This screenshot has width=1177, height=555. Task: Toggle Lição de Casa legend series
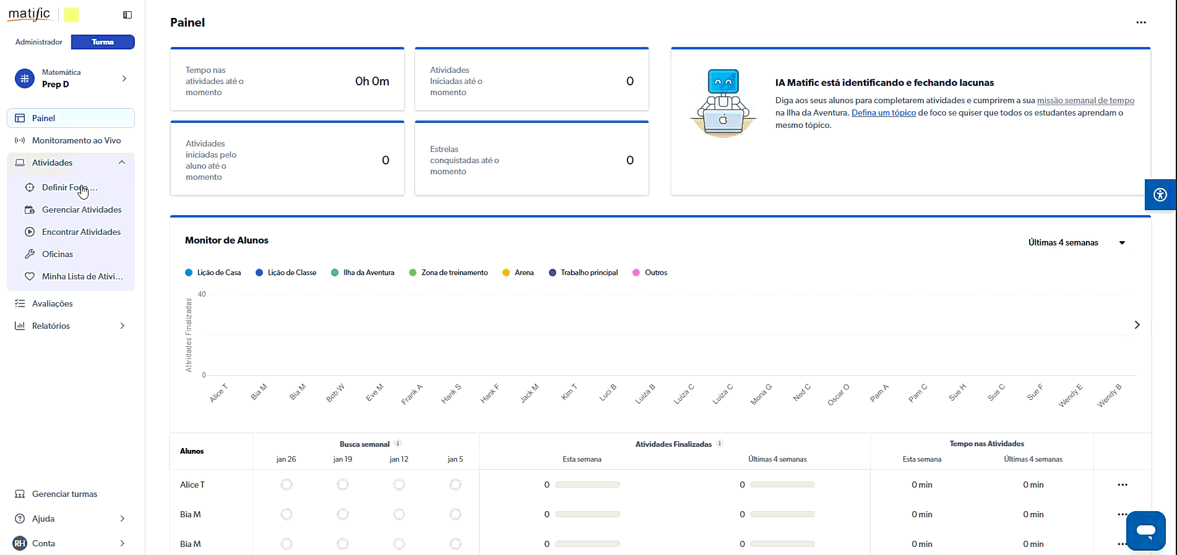point(213,273)
